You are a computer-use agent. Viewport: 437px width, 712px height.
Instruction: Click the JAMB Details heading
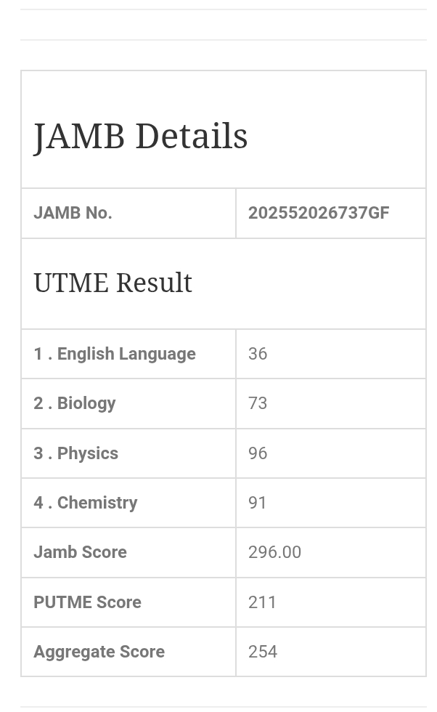click(x=141, y=137)
